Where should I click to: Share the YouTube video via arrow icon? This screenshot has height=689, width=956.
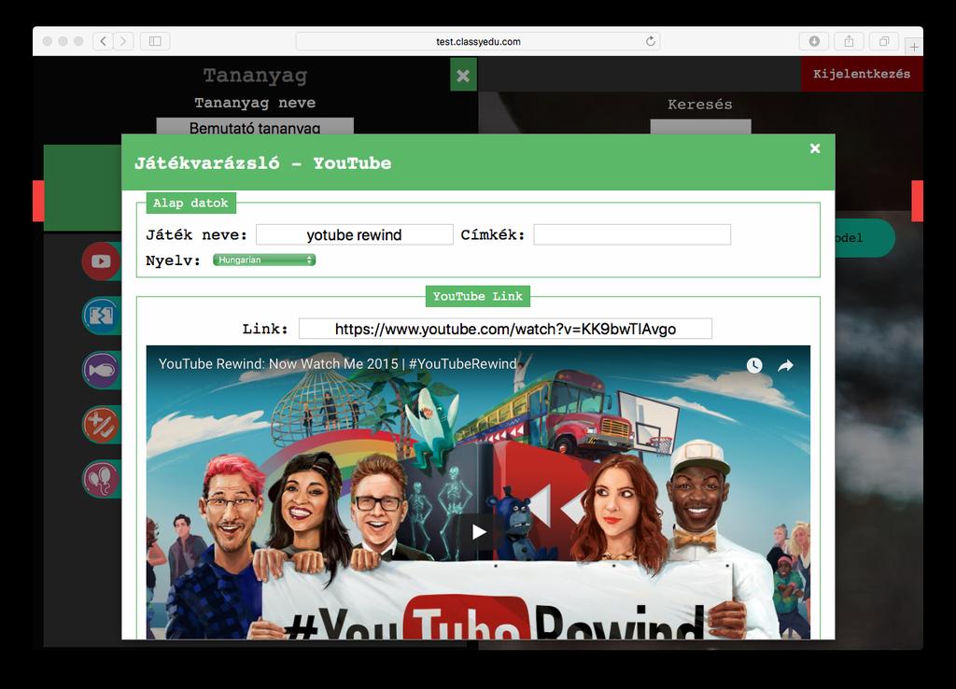tap(785, 365)
